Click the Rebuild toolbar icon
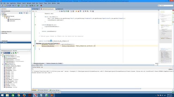The image size is (174, 97). [32, 5]
